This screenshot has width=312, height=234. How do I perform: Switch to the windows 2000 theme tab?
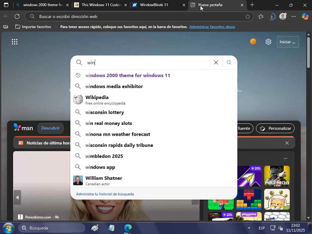(x=43, y=5)
